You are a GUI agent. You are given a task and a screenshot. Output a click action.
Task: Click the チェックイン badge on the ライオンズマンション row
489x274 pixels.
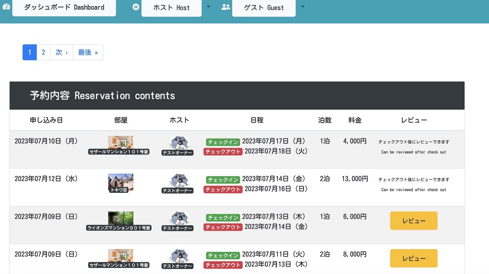(x=222, y=217)
